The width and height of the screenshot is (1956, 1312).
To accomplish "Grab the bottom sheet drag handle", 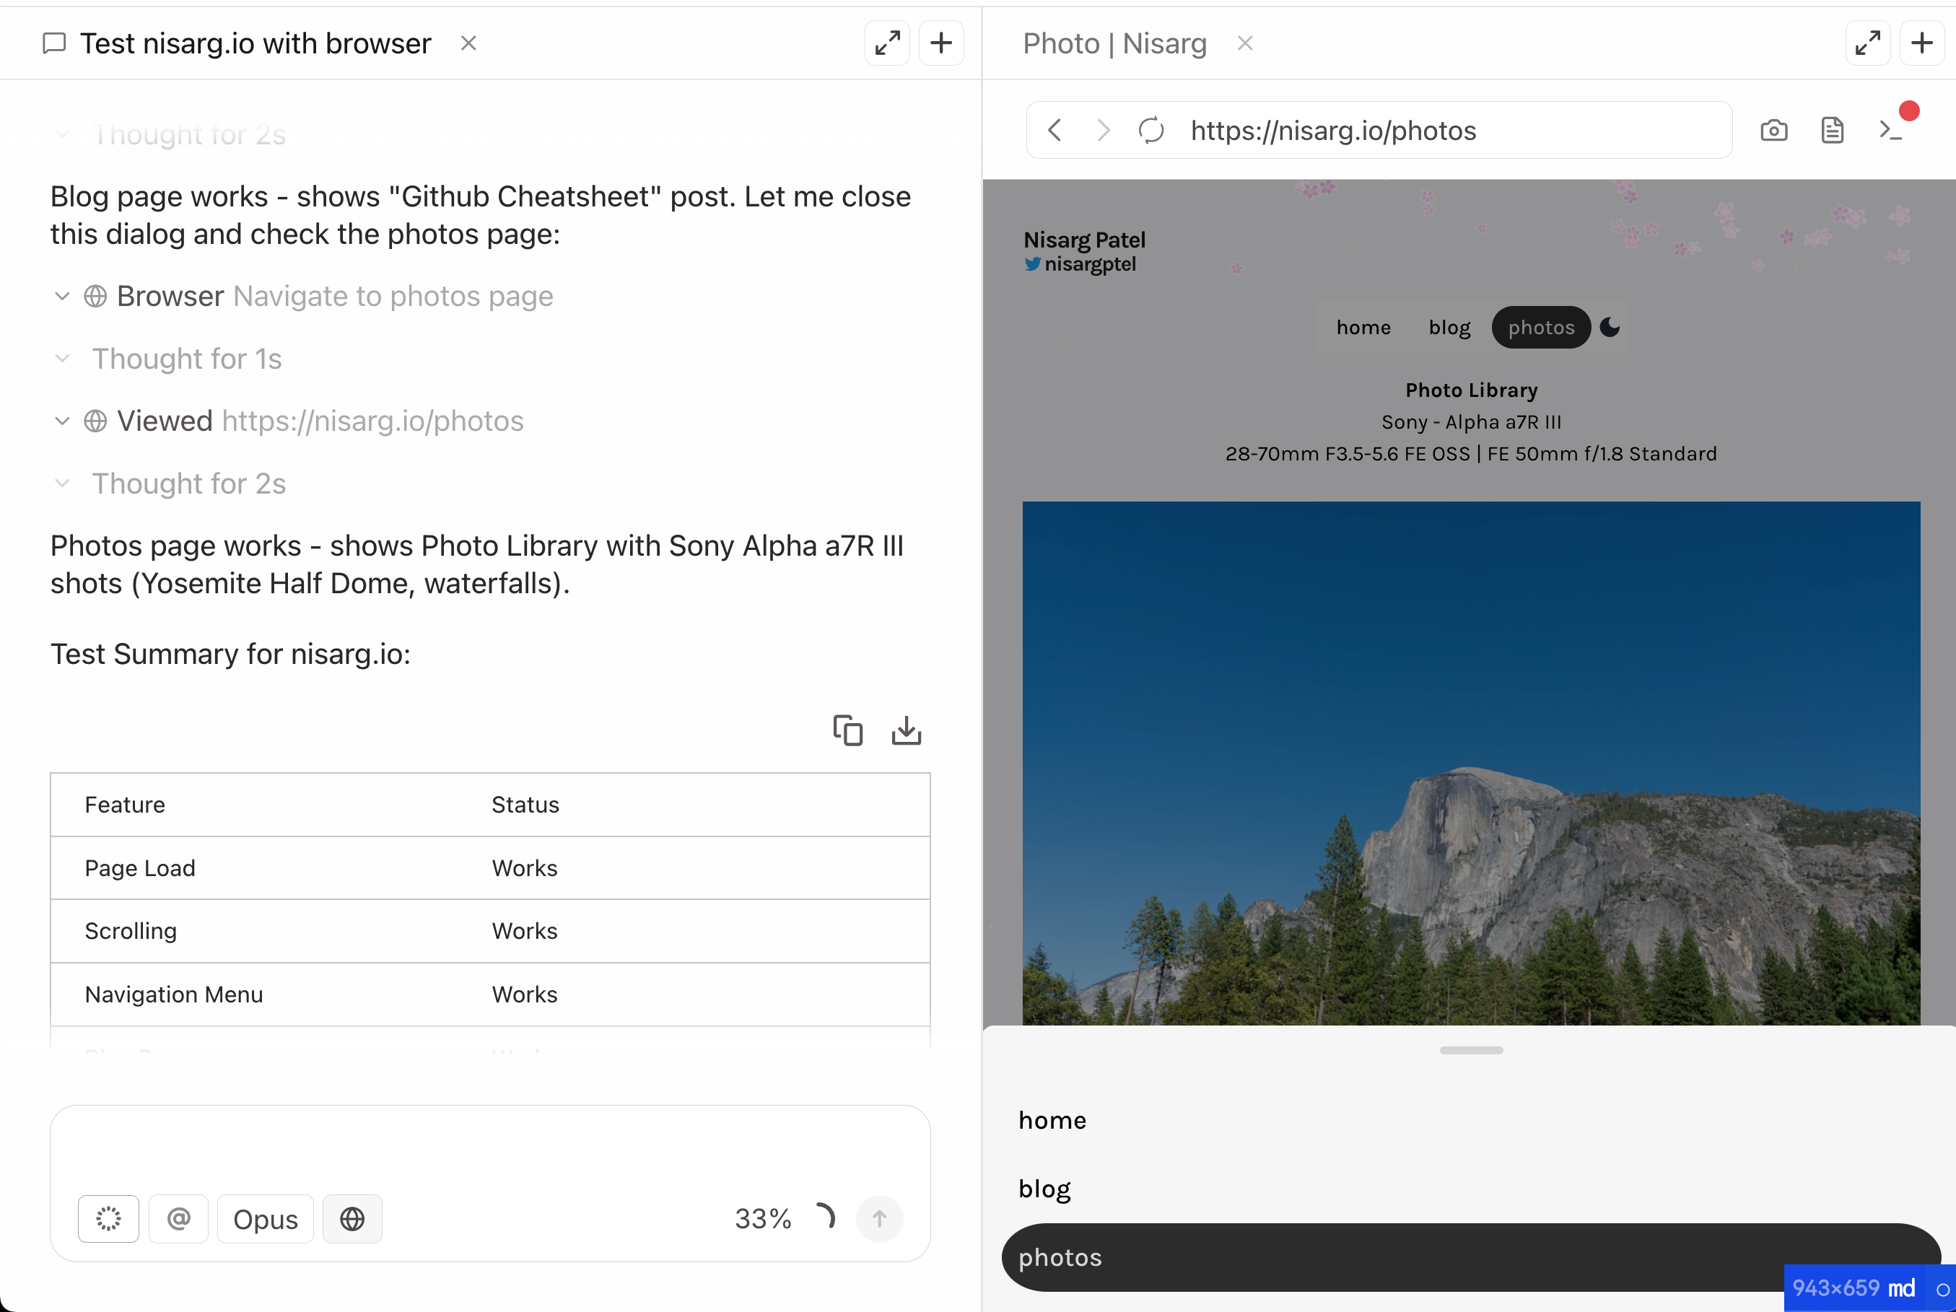I will point(1471,1050).
